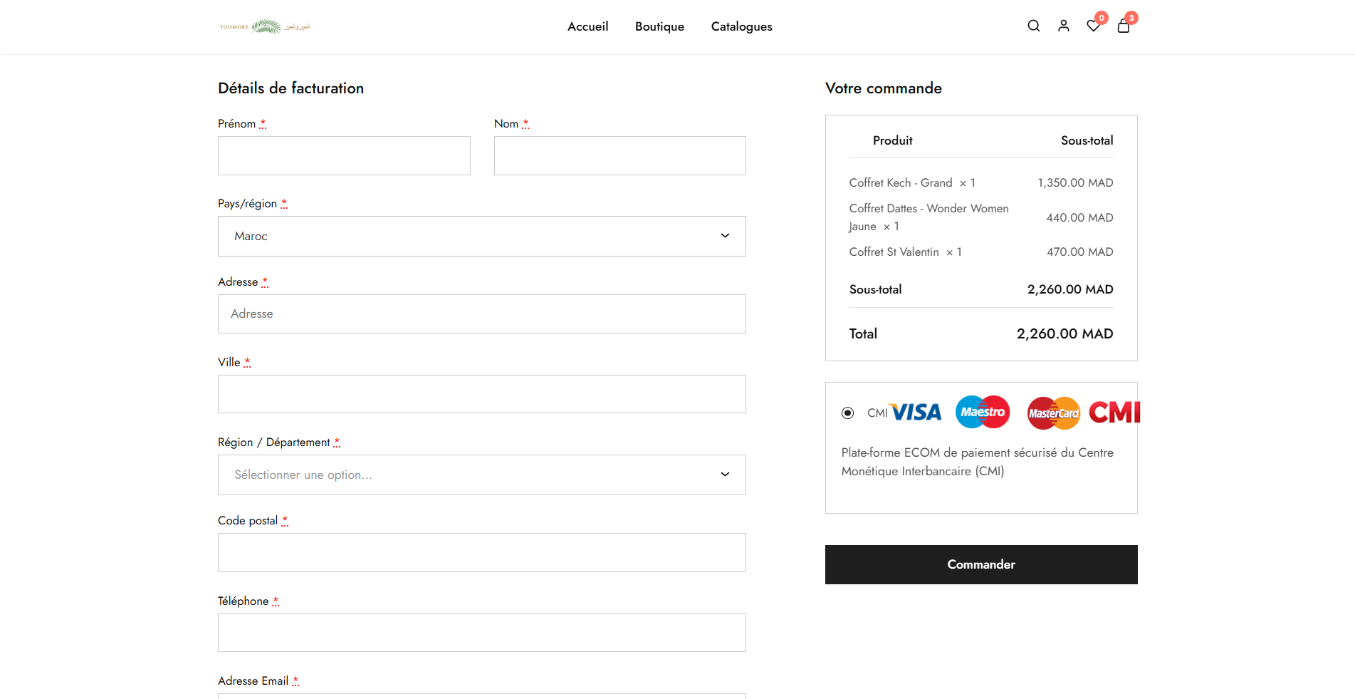Go to Accueil in the navigation
1355x699 pixels.
[x=587, y=26]
